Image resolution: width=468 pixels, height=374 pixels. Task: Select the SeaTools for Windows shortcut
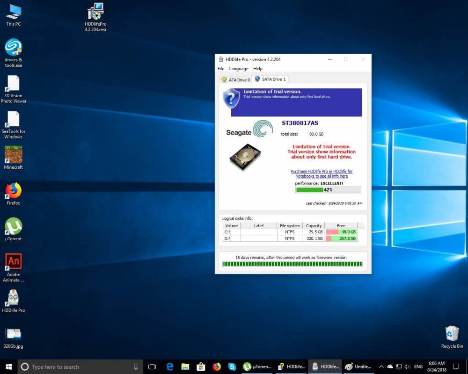[14, 125]
